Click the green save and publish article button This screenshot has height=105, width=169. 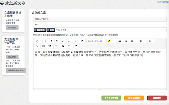(111, 98)
